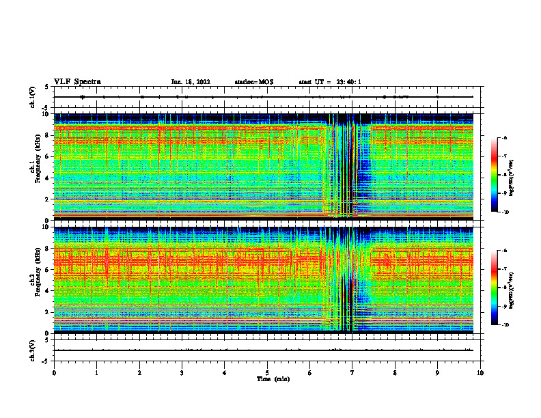The image size is (541, 418).
Task: Click ch.2 colorbar tick label "-8"
Action: (x=504, y=288)
